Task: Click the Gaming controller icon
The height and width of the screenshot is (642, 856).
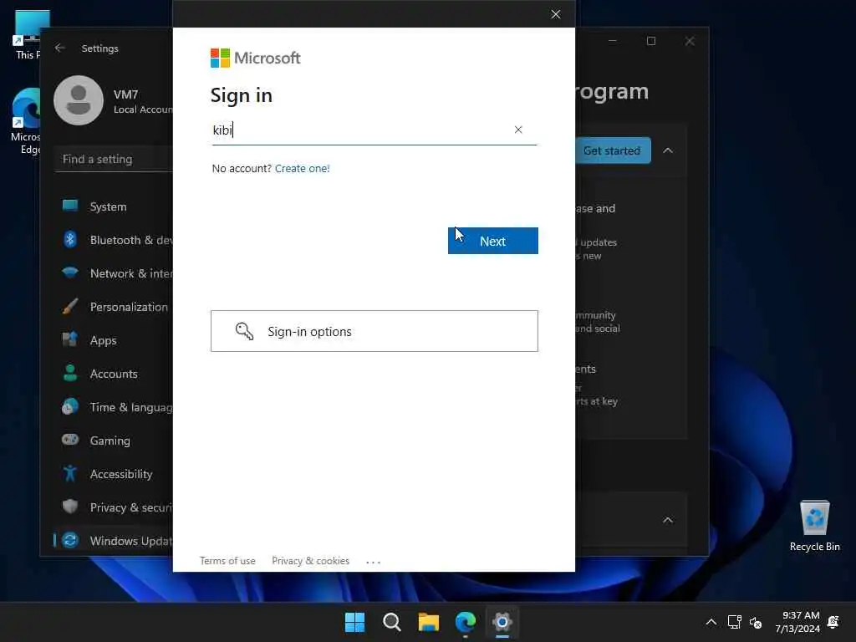Action: tap(70, 439)
